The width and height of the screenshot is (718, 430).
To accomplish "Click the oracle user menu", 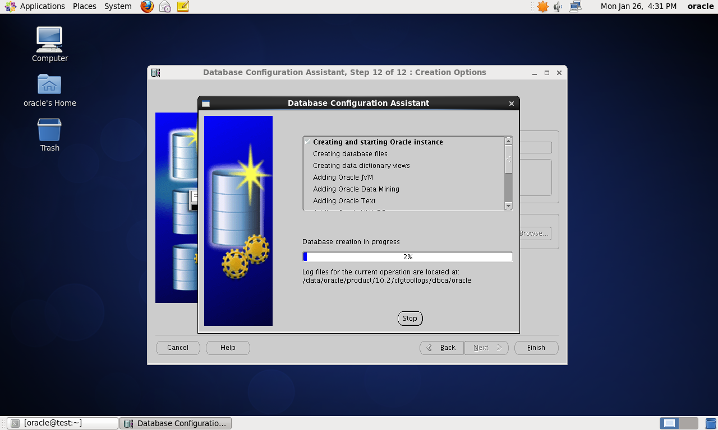I will coord(701,6).
